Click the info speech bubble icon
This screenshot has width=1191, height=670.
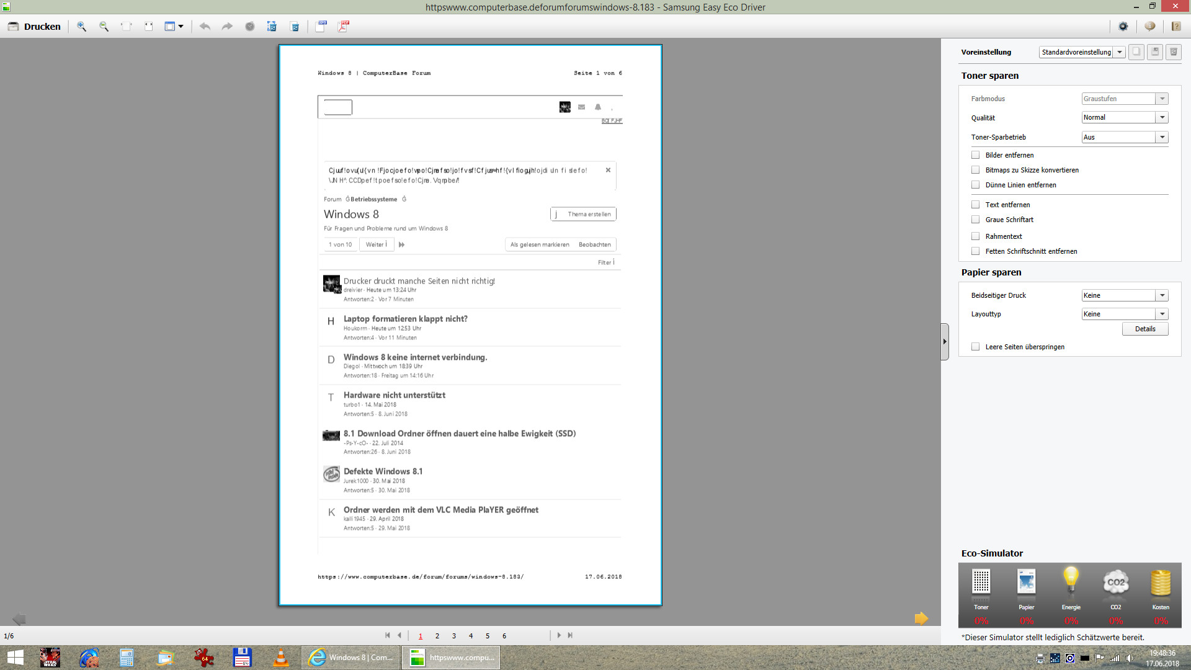pyautogui.click(x=1149, y=27)
